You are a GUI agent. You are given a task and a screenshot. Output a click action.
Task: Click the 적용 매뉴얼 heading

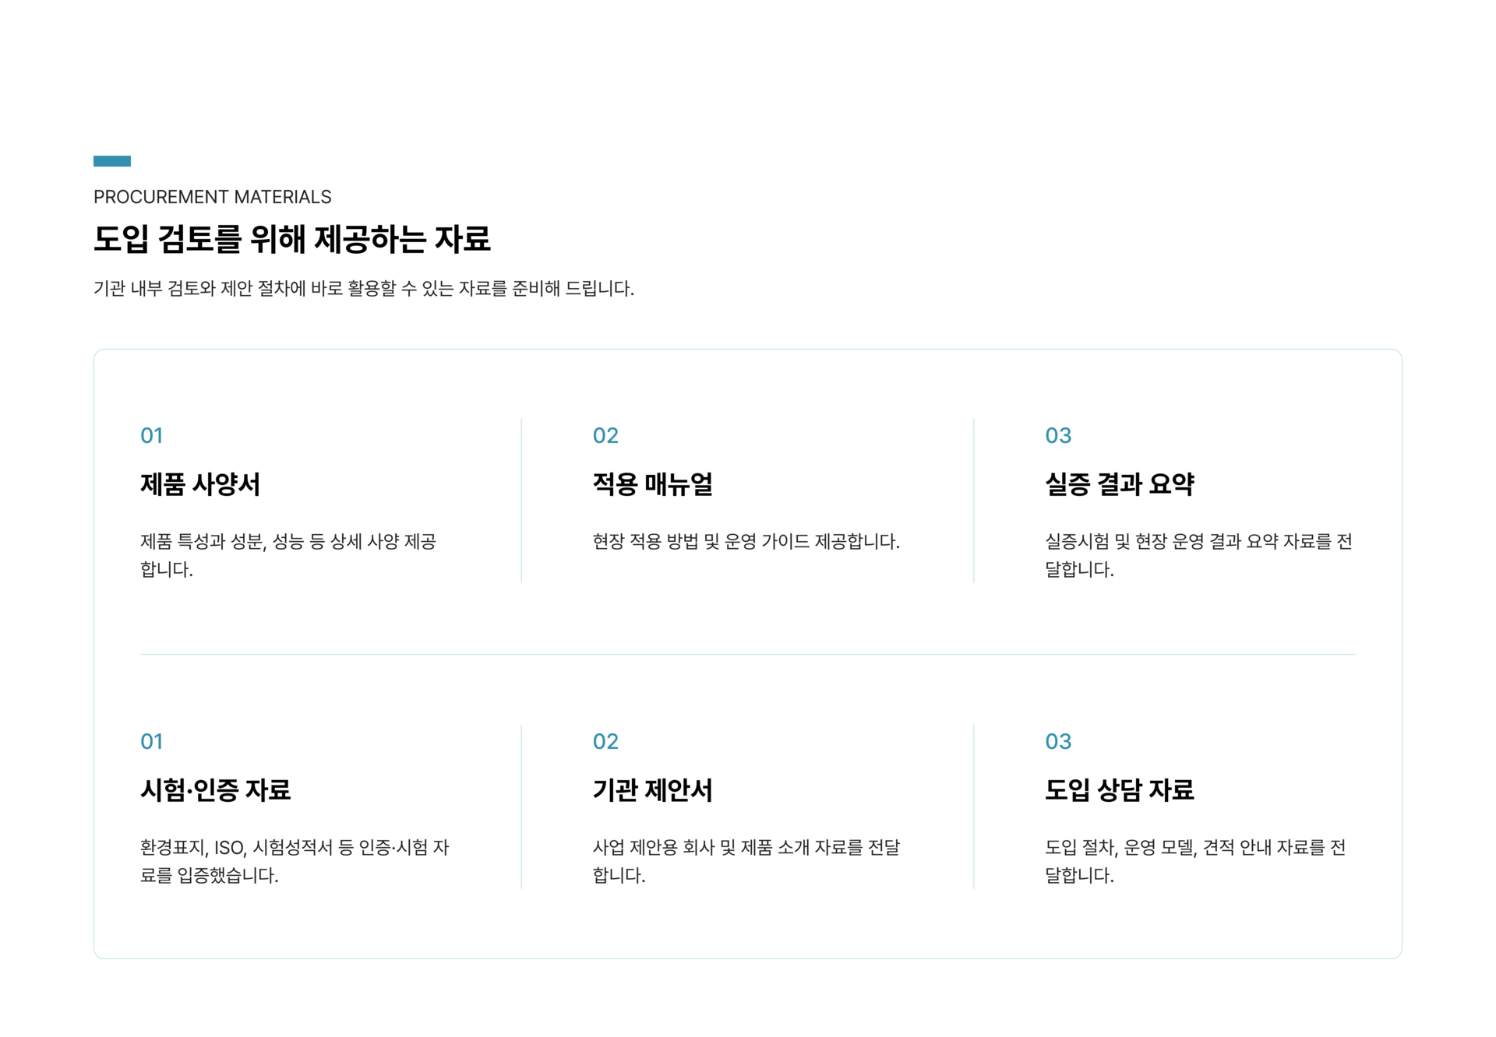point(652,484)
